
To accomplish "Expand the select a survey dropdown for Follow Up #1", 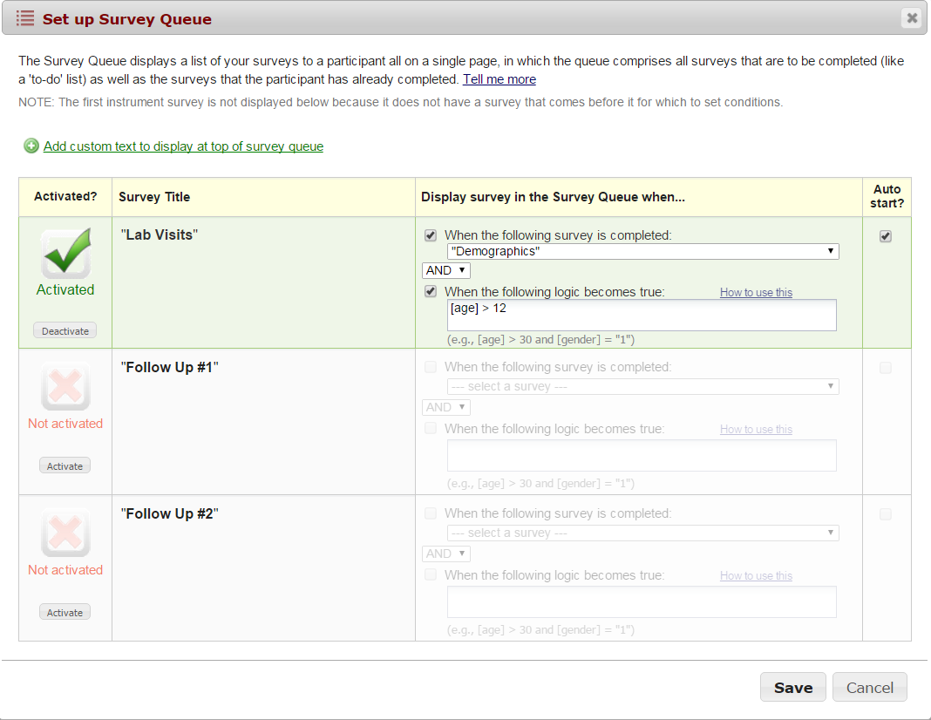I will (642, 386).
